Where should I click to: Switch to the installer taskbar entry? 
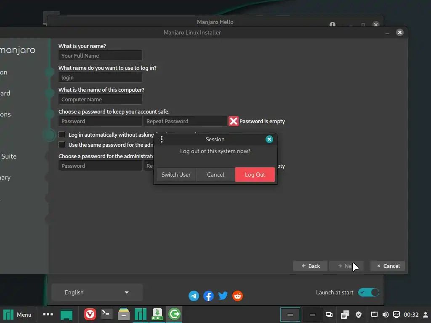[157, 315]
